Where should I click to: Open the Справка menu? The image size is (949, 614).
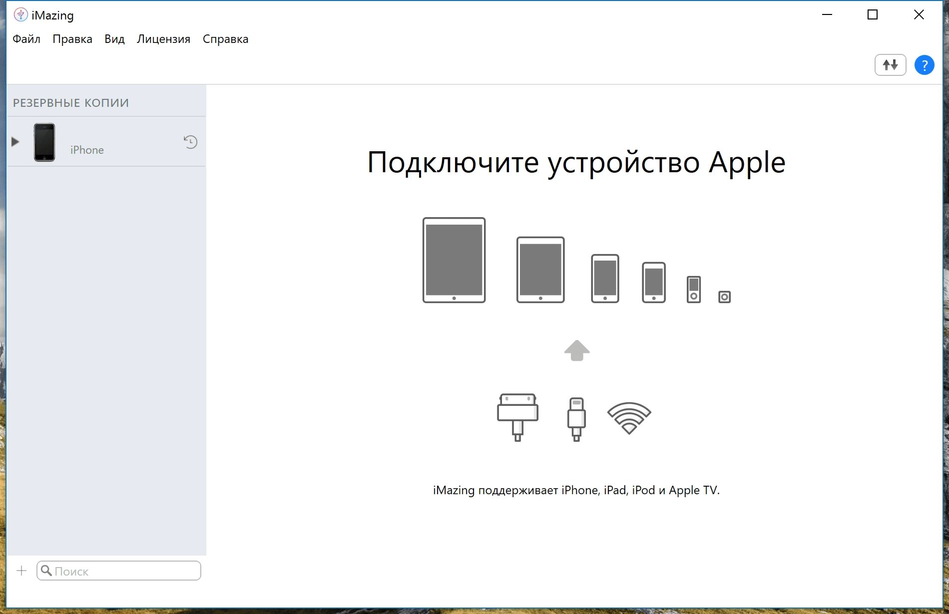tap(225, 39)
